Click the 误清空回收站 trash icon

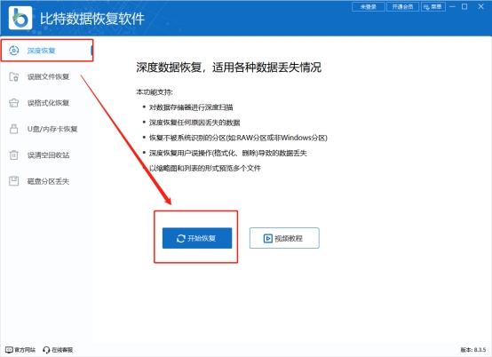click(x=14, y=155)
